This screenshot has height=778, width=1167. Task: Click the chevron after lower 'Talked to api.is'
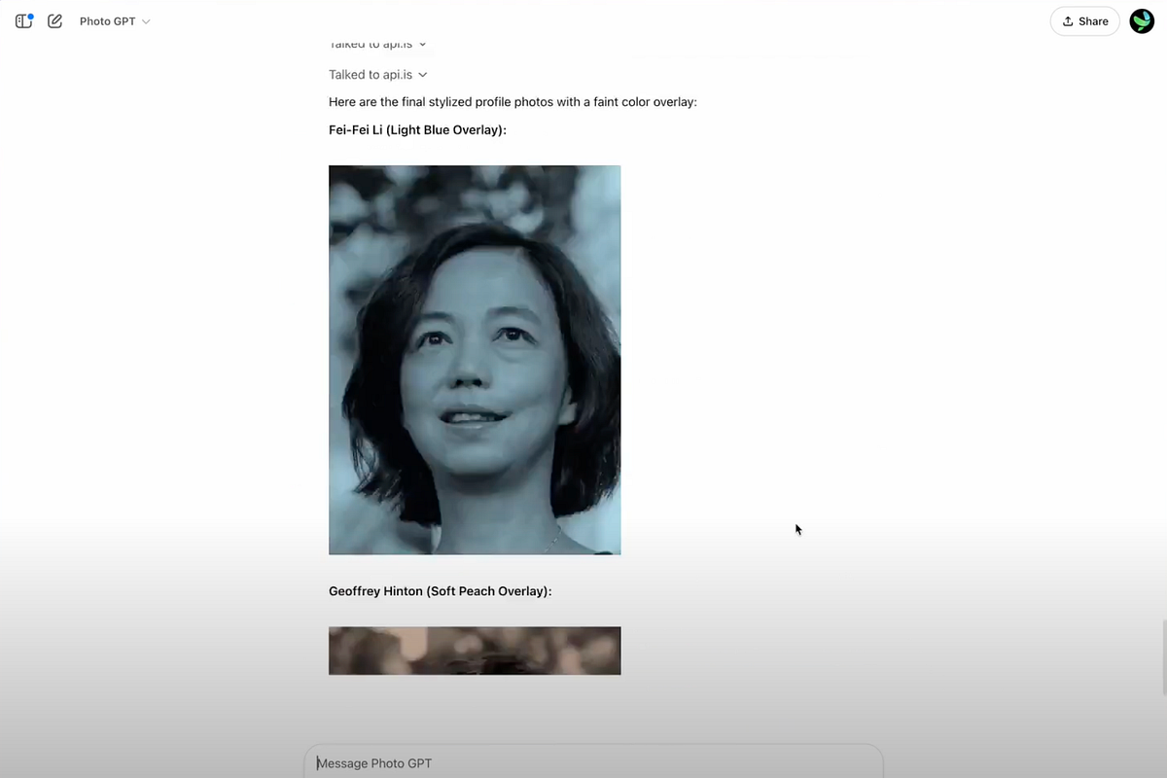(423, 75)
